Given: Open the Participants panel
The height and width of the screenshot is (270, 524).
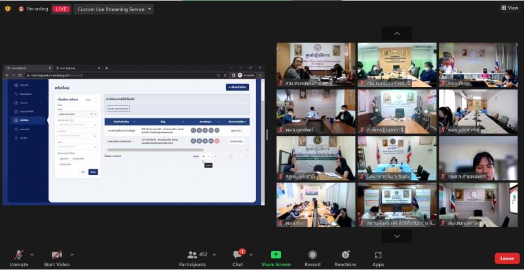Looking at the screenshot, I should (x=193, y=258).
